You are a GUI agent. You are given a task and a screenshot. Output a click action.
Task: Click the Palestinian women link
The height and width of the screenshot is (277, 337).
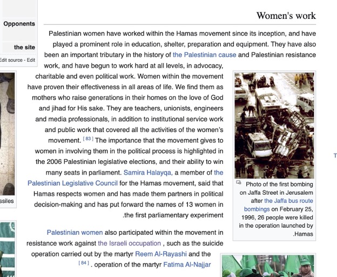coord(75,233)
